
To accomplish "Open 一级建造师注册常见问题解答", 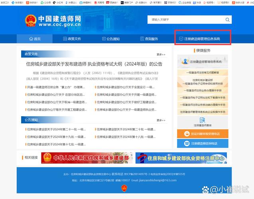I will 203,72.
